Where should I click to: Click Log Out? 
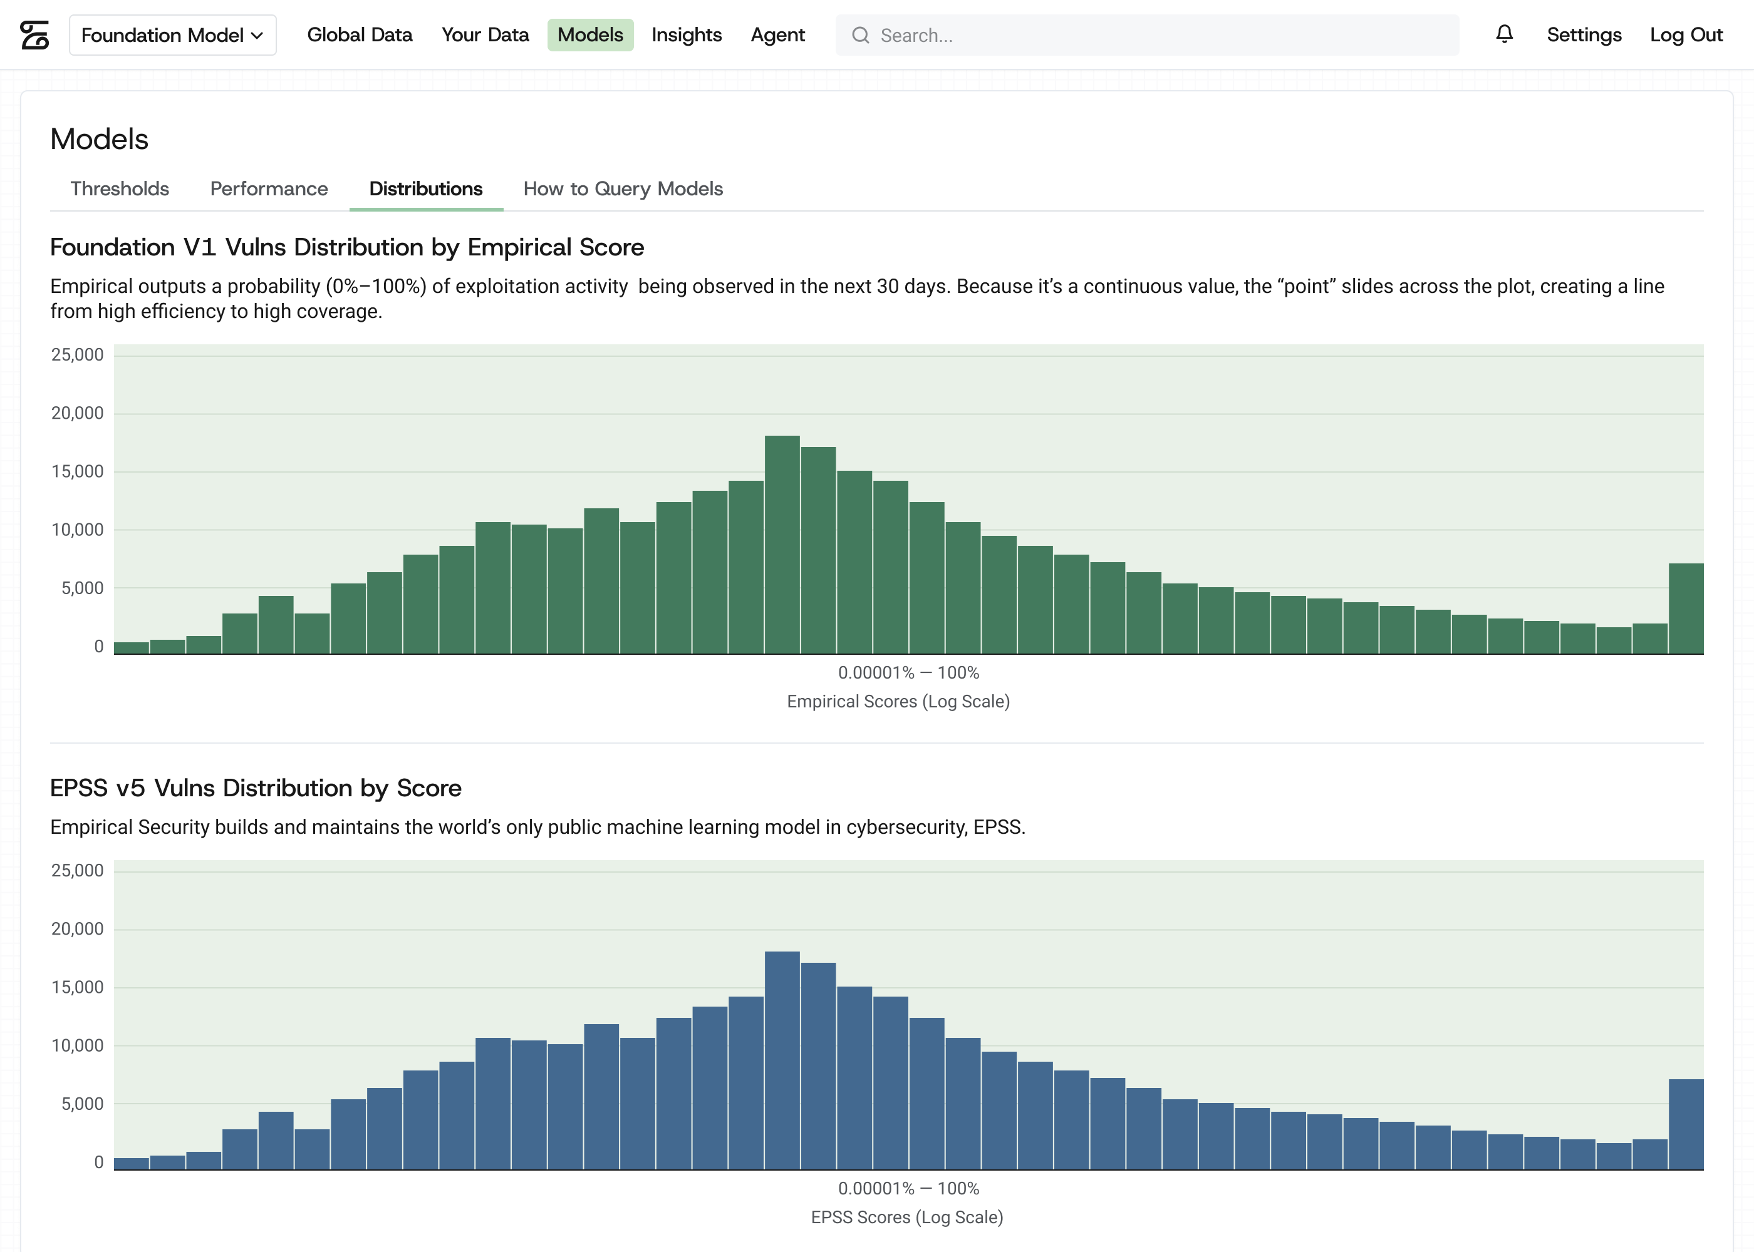point(1686,34)
